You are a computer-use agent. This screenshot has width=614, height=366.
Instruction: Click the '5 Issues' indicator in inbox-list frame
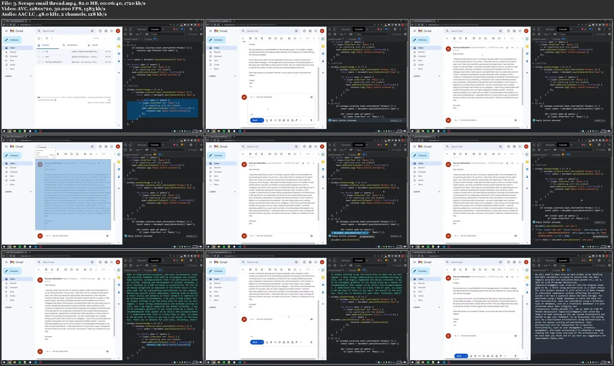151,39
